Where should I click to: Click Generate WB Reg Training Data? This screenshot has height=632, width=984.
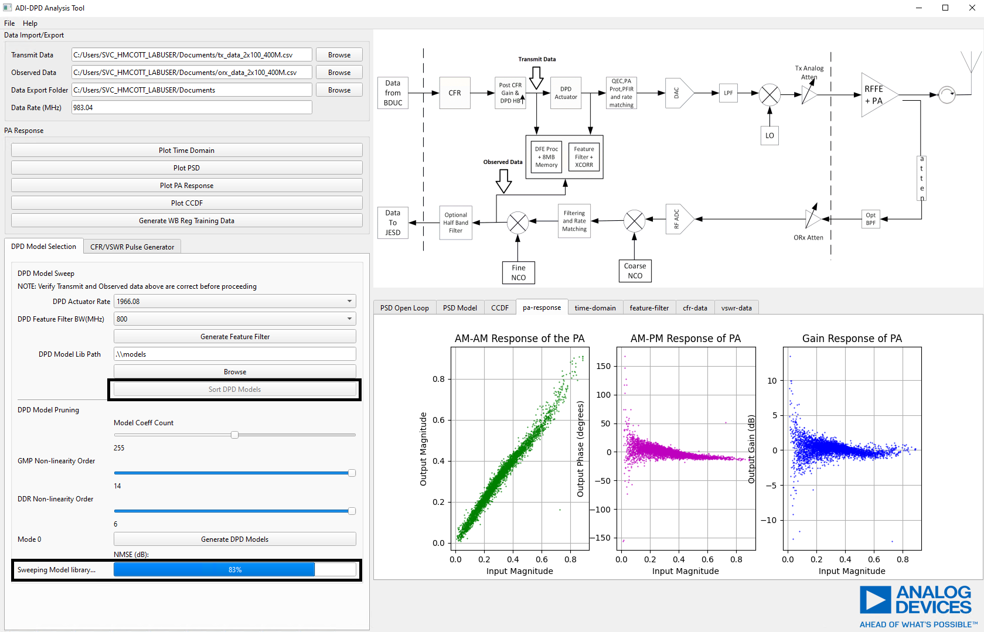coord(186,220)
